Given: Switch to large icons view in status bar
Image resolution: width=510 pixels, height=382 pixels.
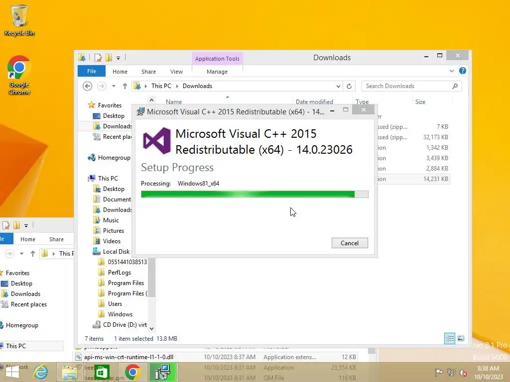Looking at the screenshot, I should coord(461,338).
